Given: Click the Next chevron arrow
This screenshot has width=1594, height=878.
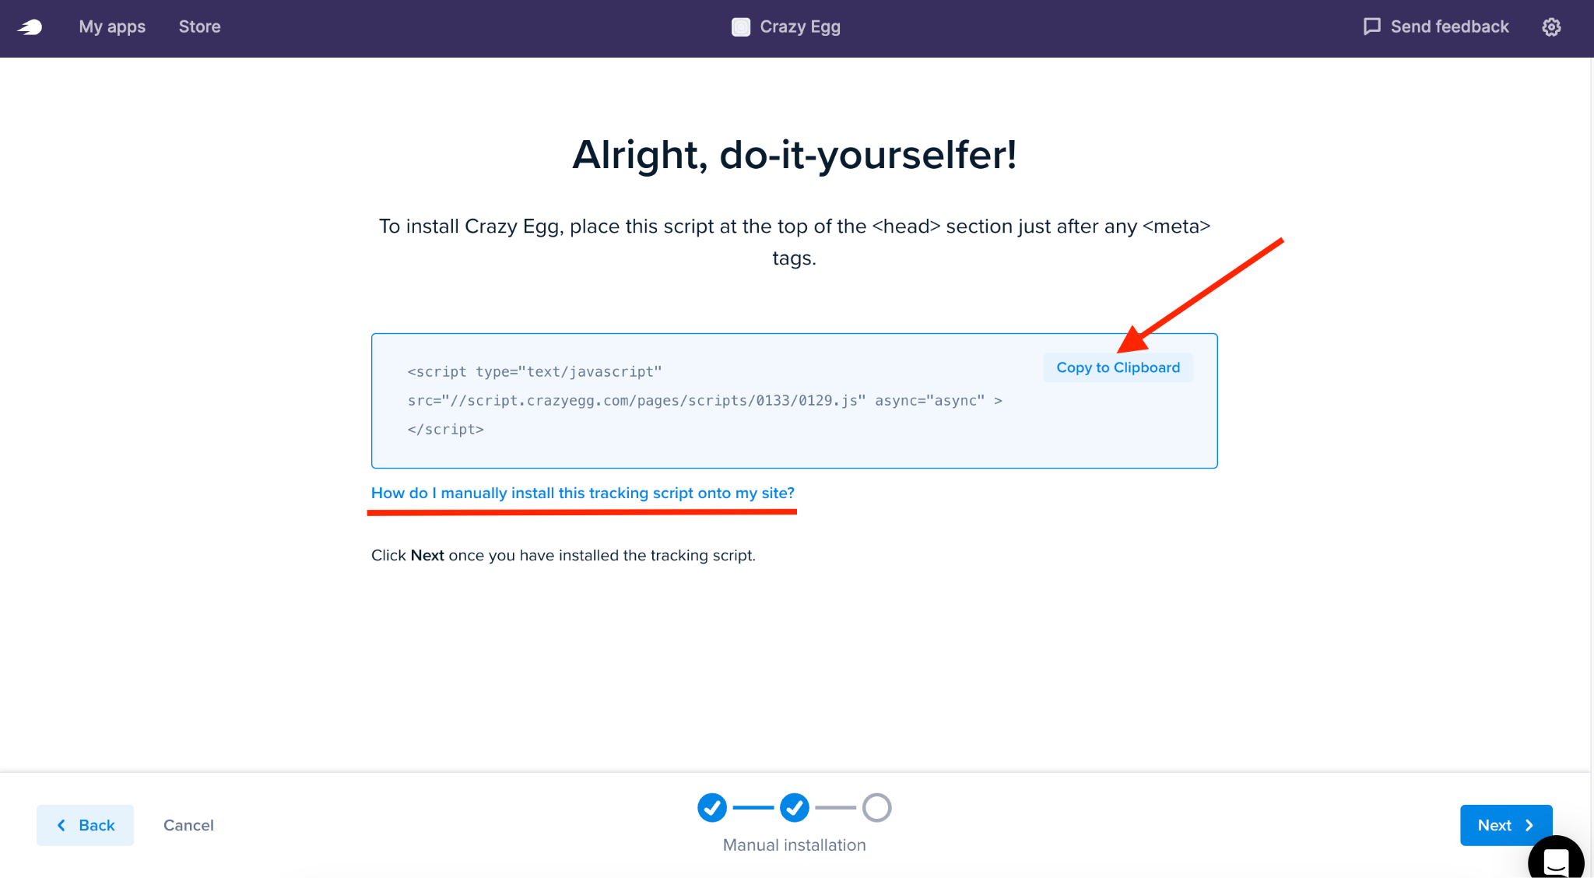Looking at the screenshot, I should [1529, 825].
